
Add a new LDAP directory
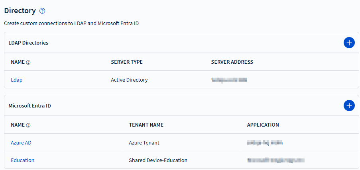[349, 43]
